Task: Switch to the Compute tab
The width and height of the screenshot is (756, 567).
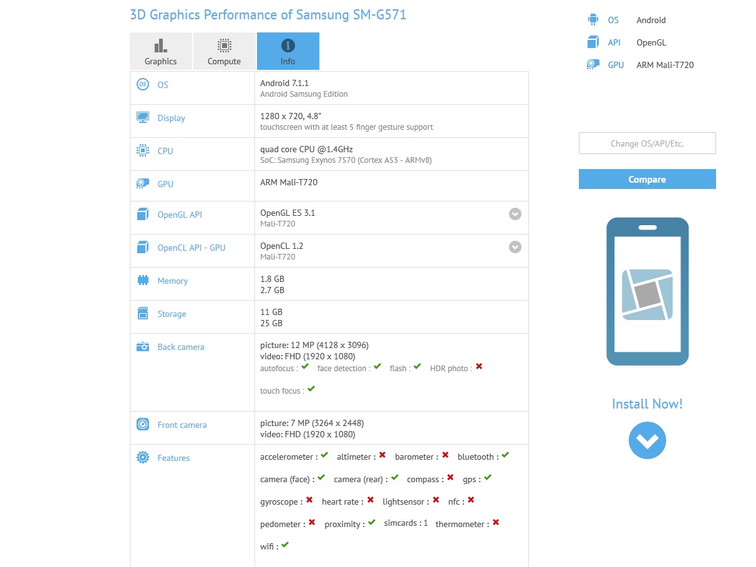Action: point(225,51)
